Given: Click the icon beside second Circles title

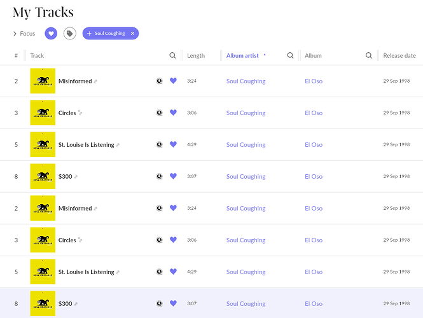Looking at the screenshot, I should tap(80, 240).
